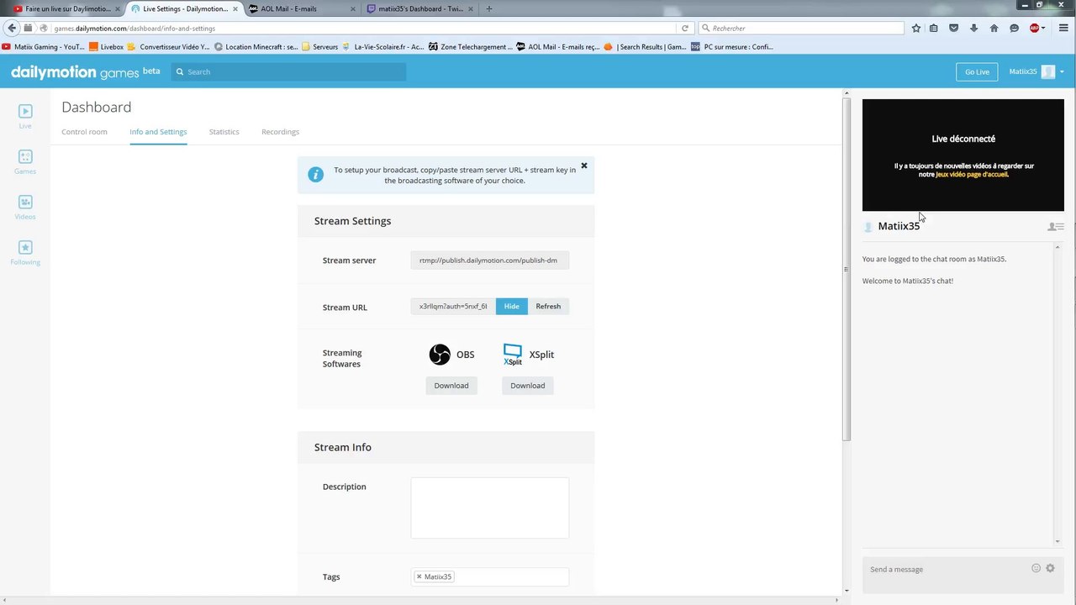Image resolution: width=1076 pixels, height=605 pixels.
Task: Click the Live déconnecté video player
Action: (x=963, y=155)
